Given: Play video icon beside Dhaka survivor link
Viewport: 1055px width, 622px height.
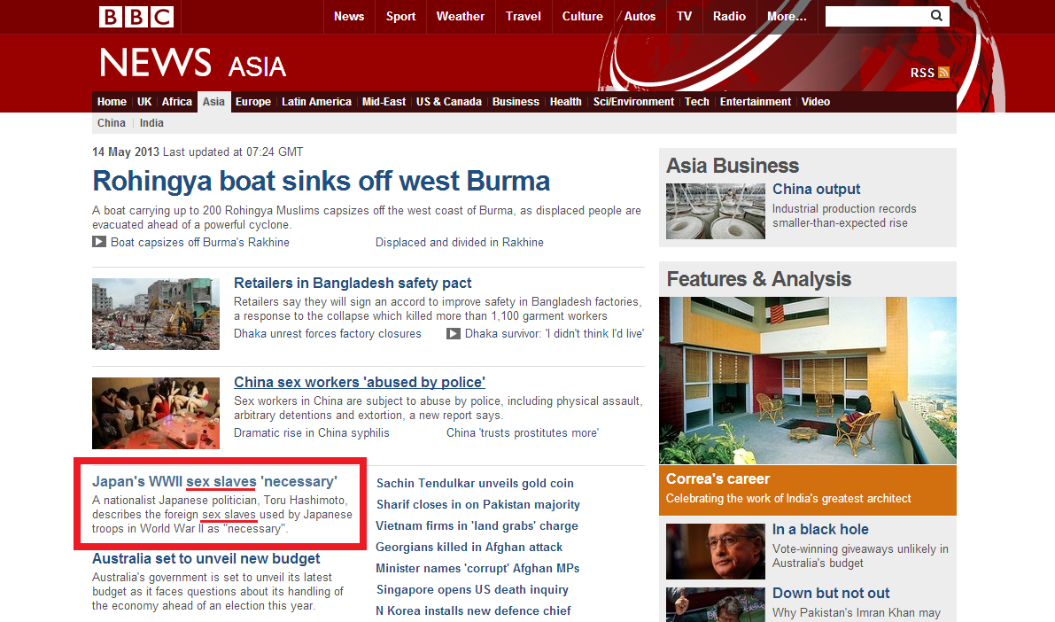Looking at the screenshot, I should 454,333.
